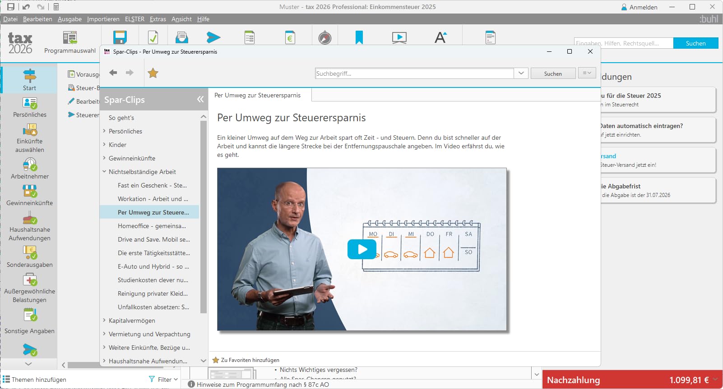Collapse the Nichtselbständige Arbeit node

tap(104, 172)
